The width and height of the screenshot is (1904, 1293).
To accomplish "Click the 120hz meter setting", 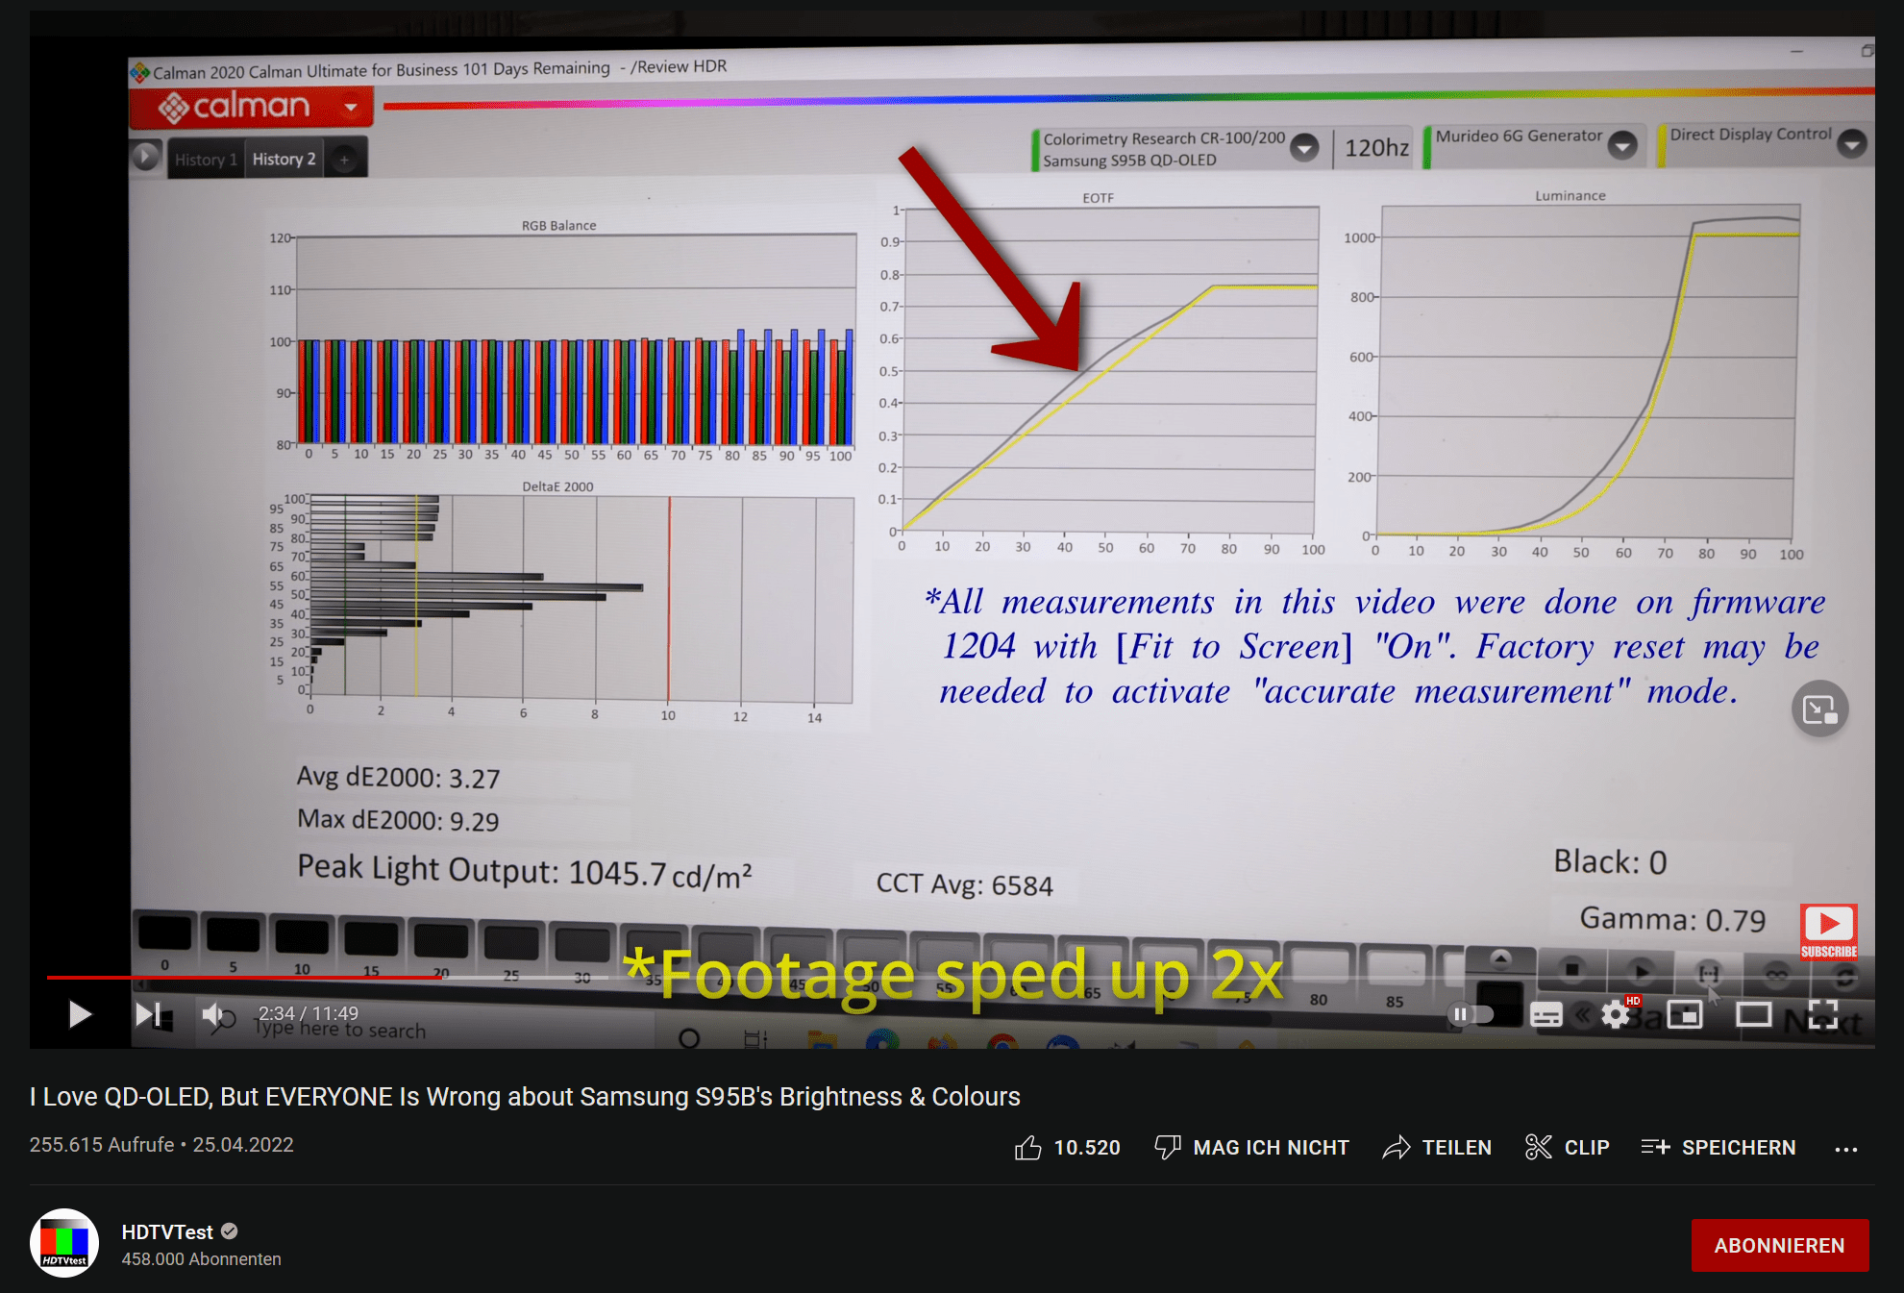I will pos(1376,147).
